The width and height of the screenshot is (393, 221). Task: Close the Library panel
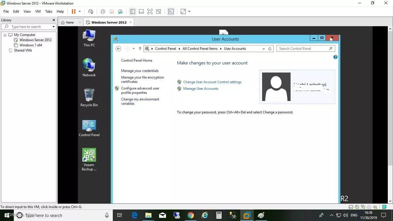[54, 20]
